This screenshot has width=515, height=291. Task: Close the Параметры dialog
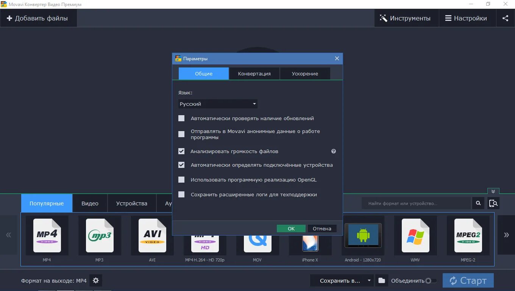coord(337,58)
